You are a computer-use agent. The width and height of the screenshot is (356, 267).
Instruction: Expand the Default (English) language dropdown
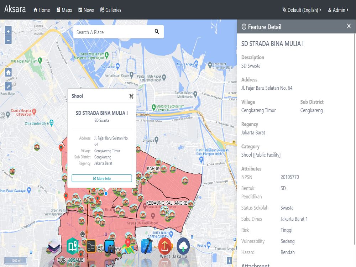click(x=302, y=10)
